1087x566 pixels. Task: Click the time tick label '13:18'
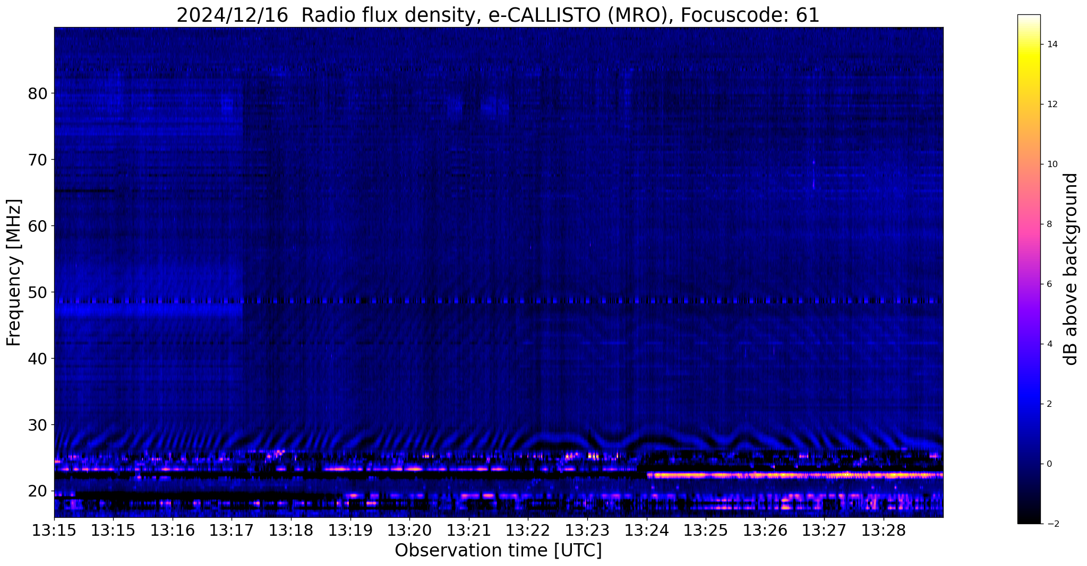click(290, 530)
